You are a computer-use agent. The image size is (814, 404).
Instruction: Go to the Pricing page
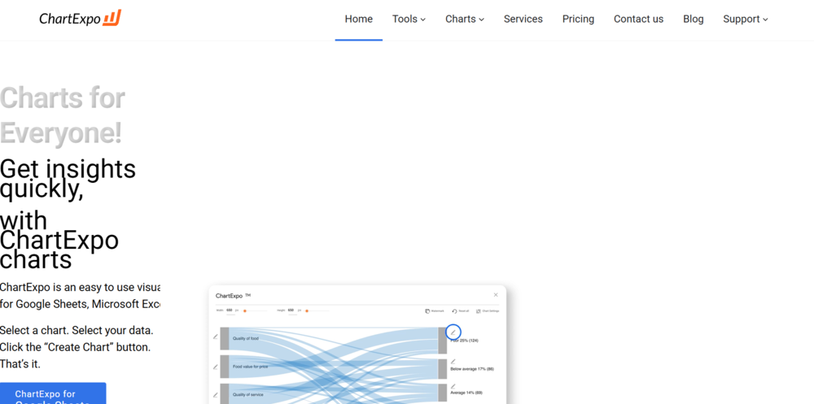tap(578, 20)
